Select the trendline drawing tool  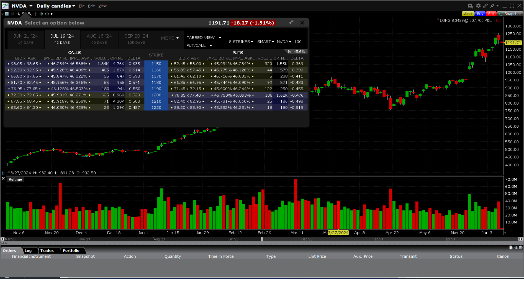click(x=18, y=14)
